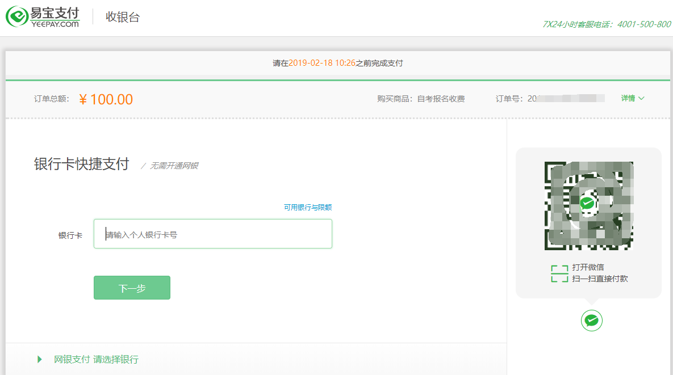Click the 下一步 button
The width and height of the screenshot is (673, 375).
click(132, 288)
